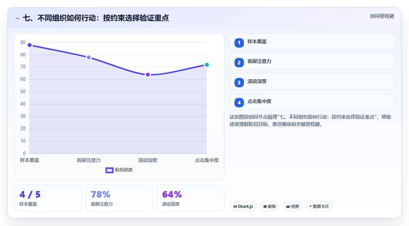Click x-axis label 点击集中度
The image size is (409, 226).
[x=207, y=160]
